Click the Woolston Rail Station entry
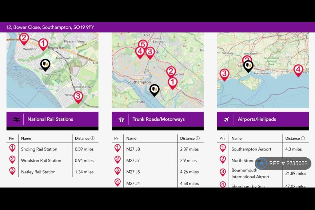Viewport: 315px width, 210px height. [x=41, y=160]
